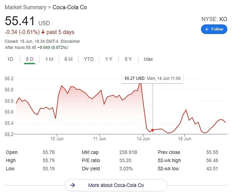Screen dimensions: 243x194
Task: Click the red down arrow beside price change
Action: tap(43, 32)
